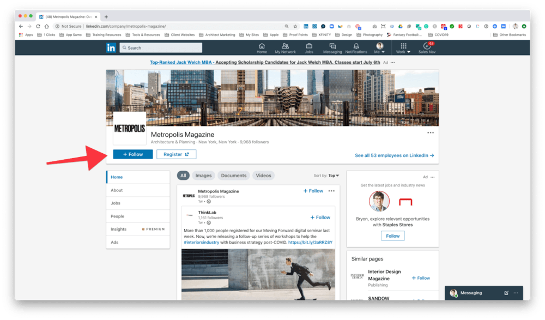
Task: Open the ThinkLab name link
Action: [207, 213]
